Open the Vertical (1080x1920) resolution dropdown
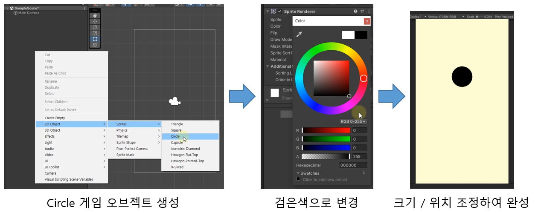This screenshot has height=213, width=541. 445,17
